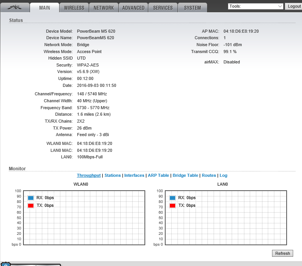This screenshot has width=302, height=266.
Task: Click the Date value 2016-09-03 00:11:50
Action: pos(96,86)
